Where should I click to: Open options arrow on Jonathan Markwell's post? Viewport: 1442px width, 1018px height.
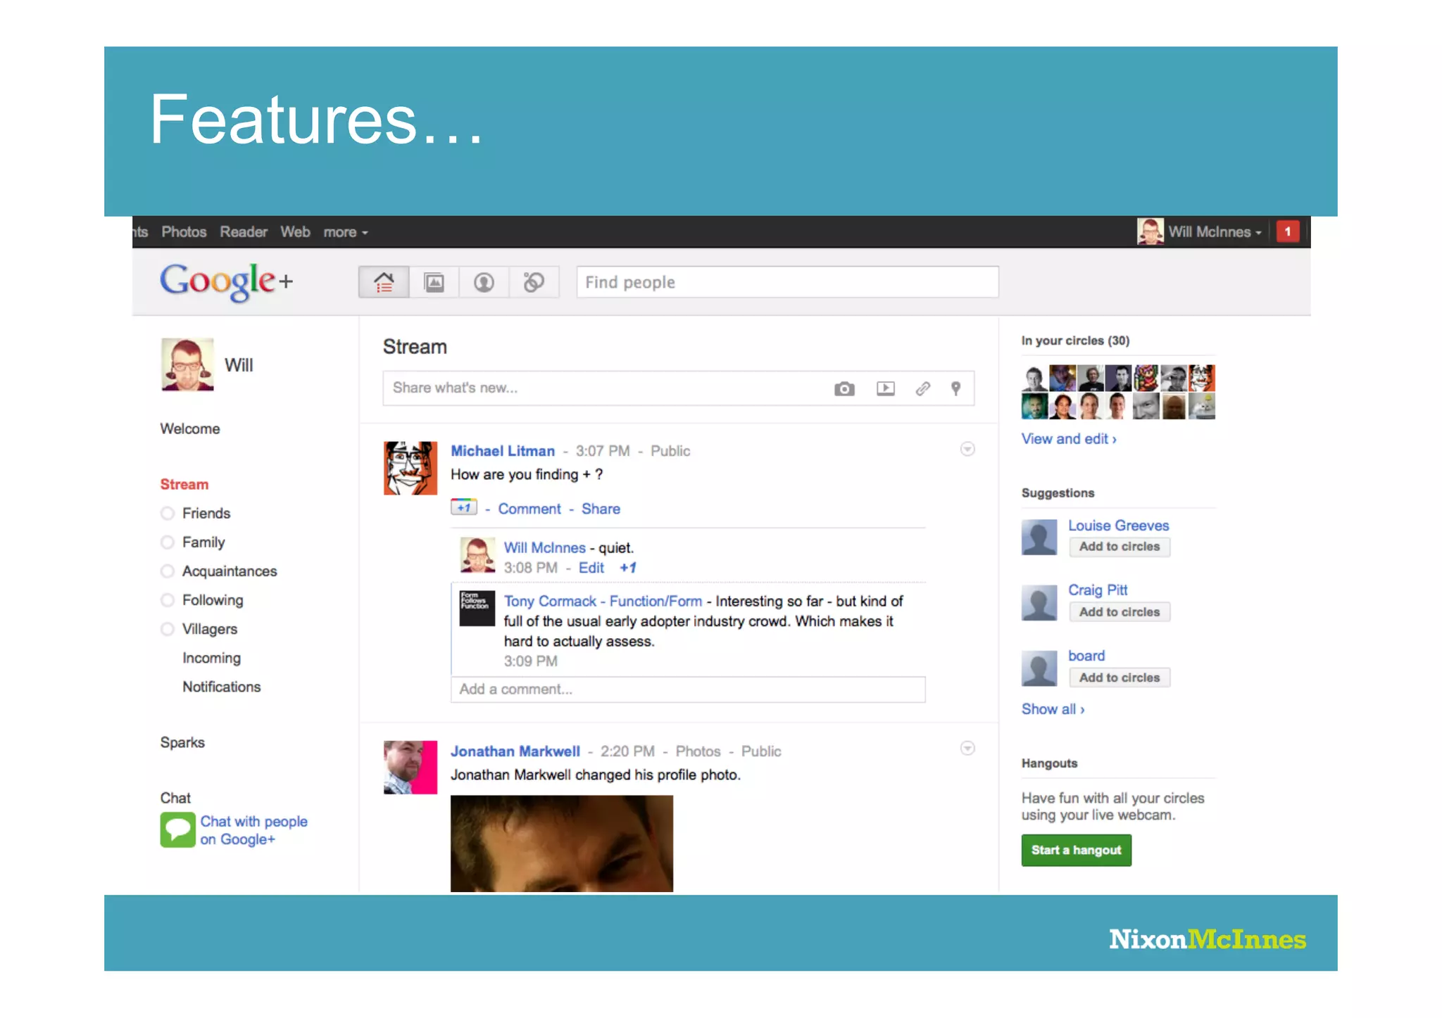pos(967,748)
